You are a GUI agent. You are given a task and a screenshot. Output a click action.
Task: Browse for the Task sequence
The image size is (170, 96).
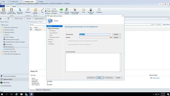[117, 34]
